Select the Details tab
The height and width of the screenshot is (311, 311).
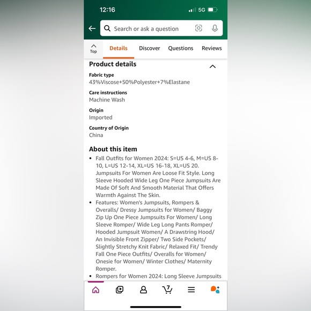pyautogui.click(x=119, y=48)
